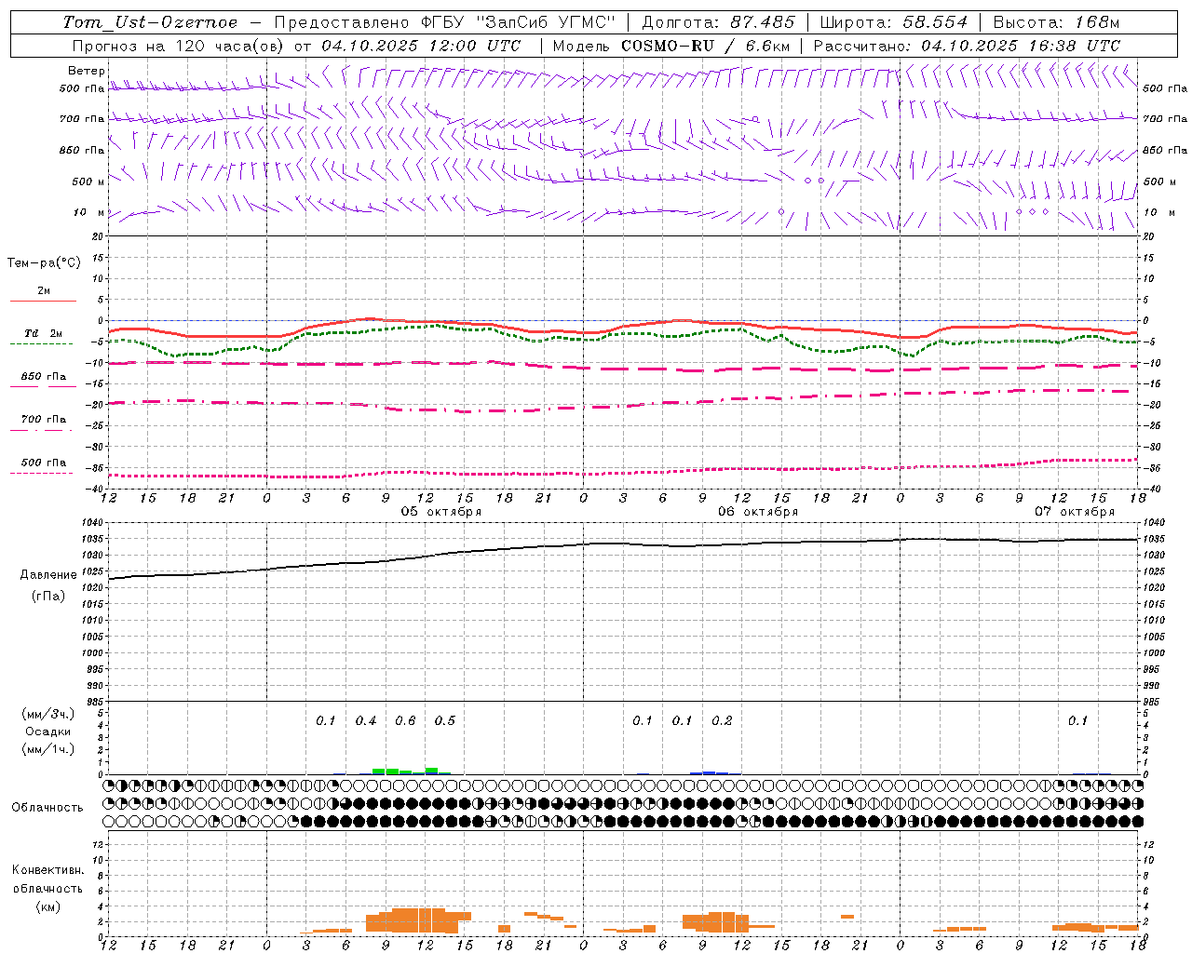Click the Модель COSMO-RU / 6.6км label
Screen dimensions: 1192x953
[x=671, y=46]
